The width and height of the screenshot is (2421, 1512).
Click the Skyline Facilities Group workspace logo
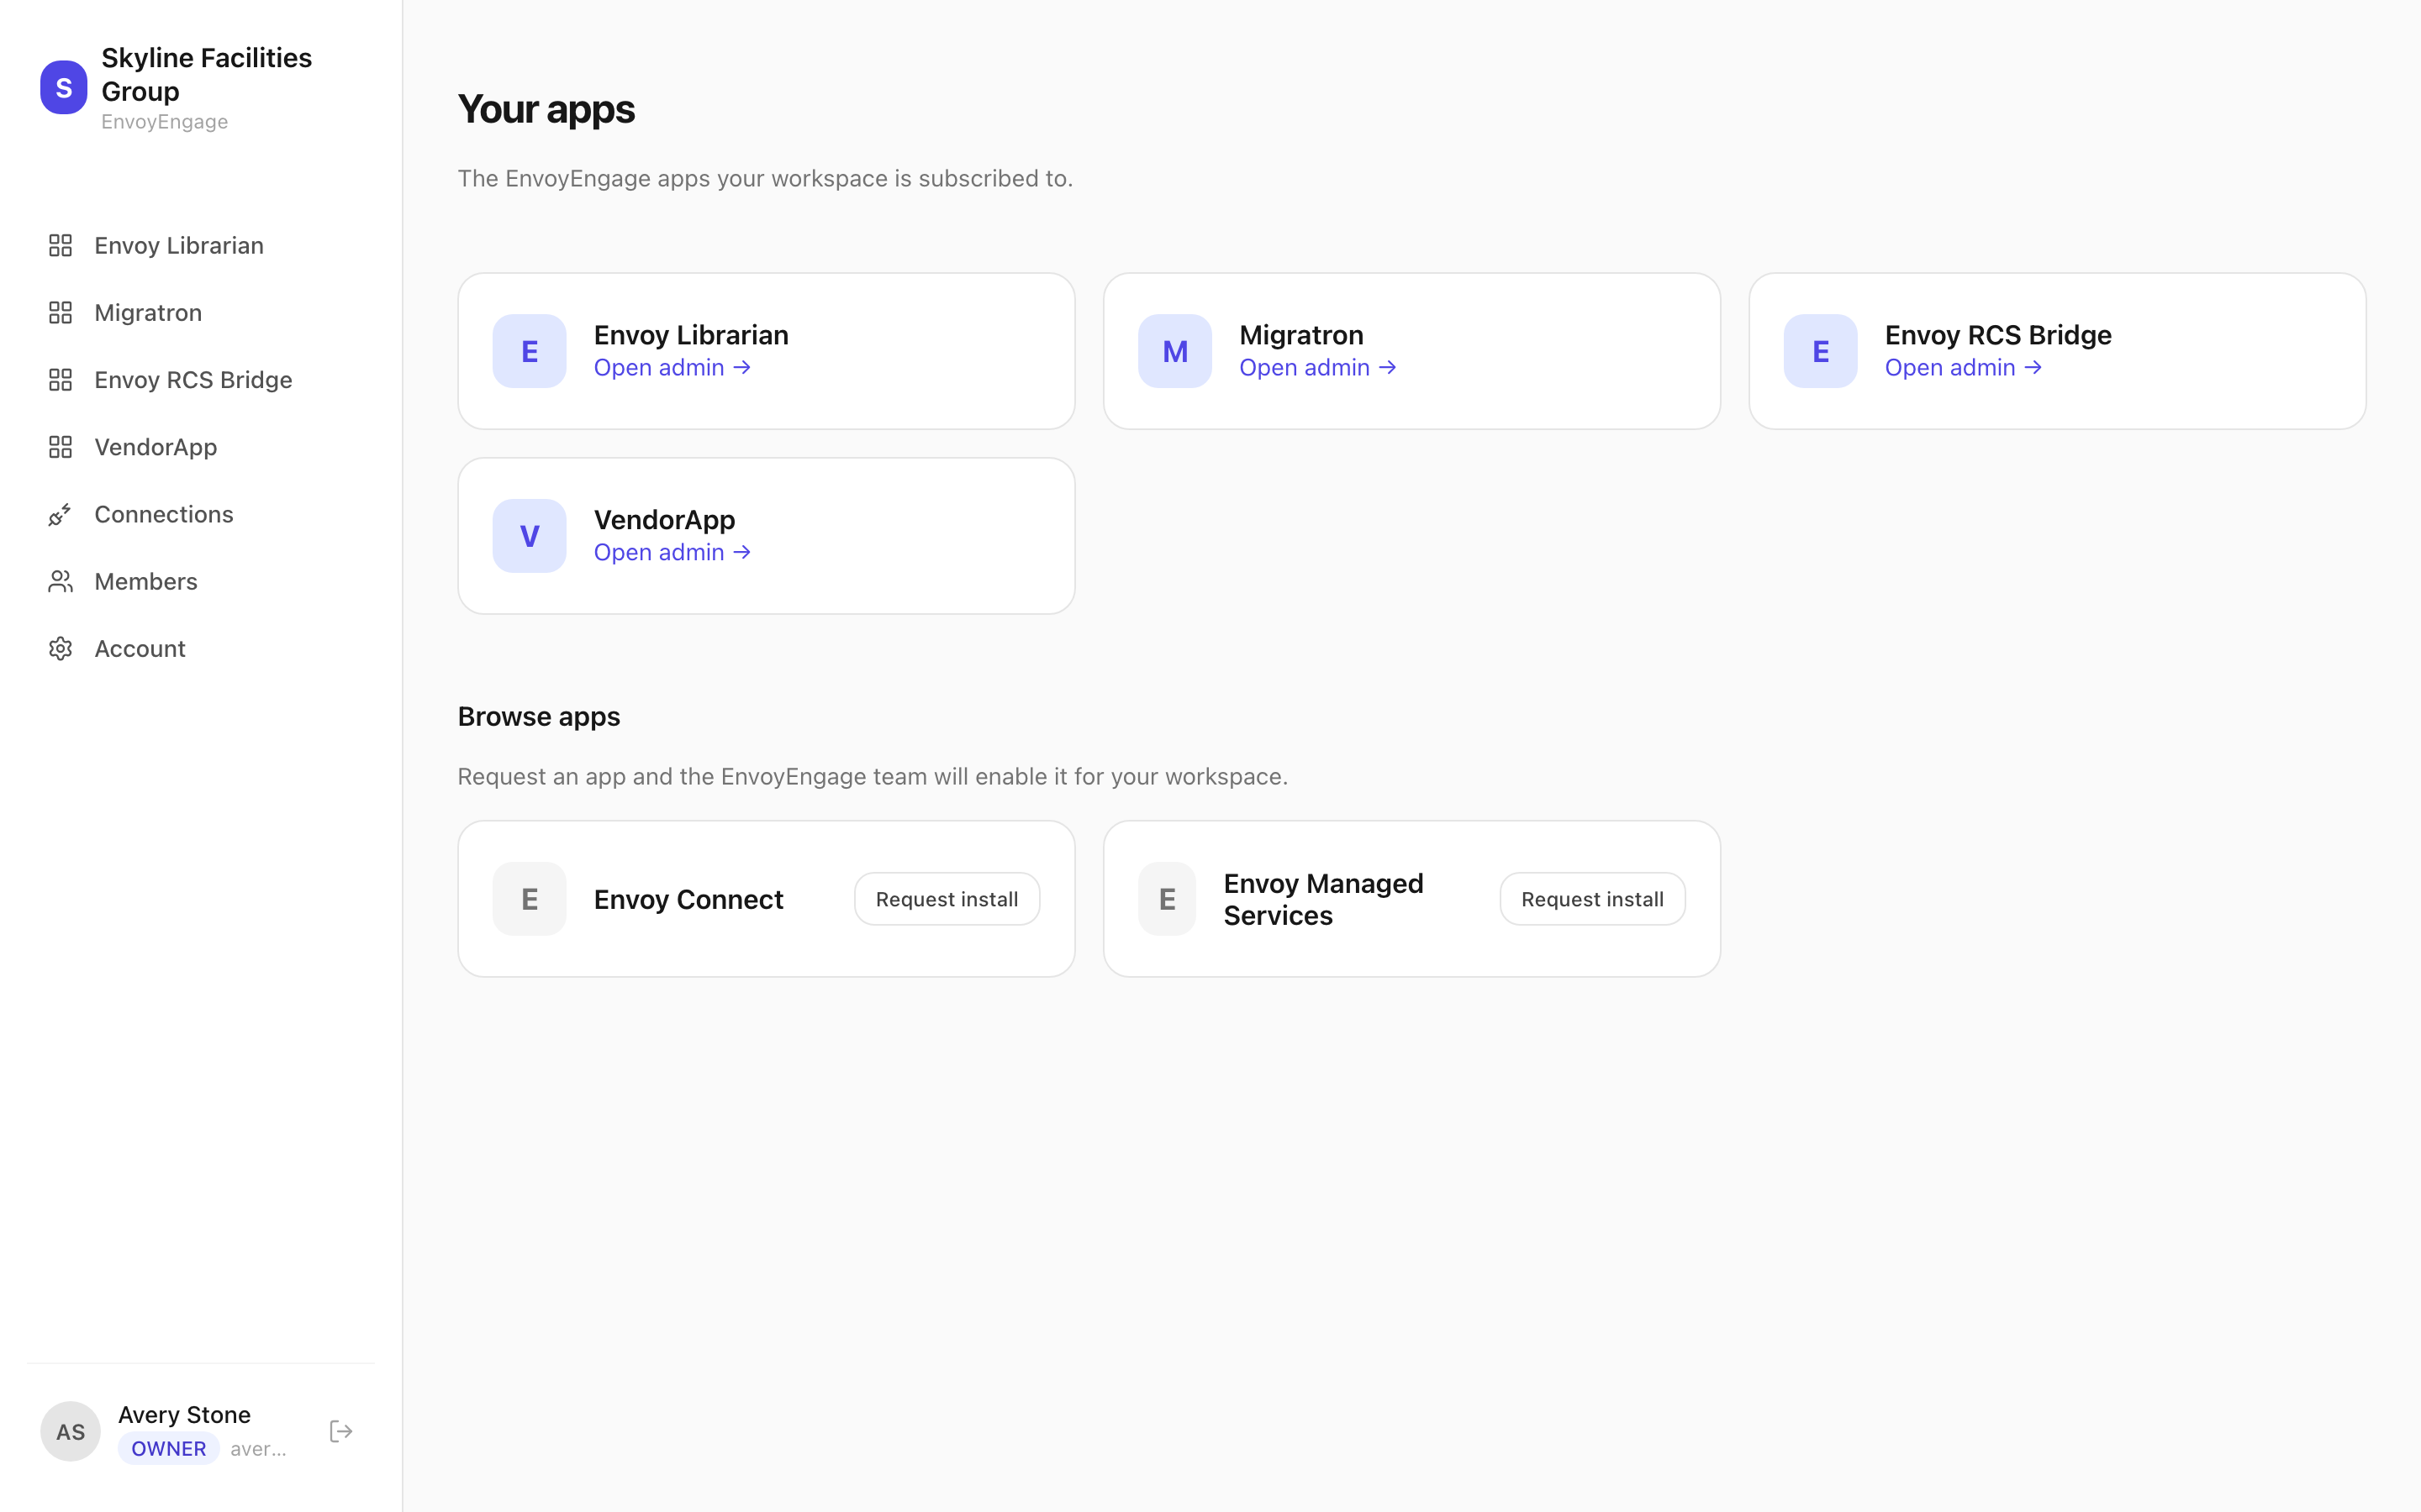[x=63, y=88]
